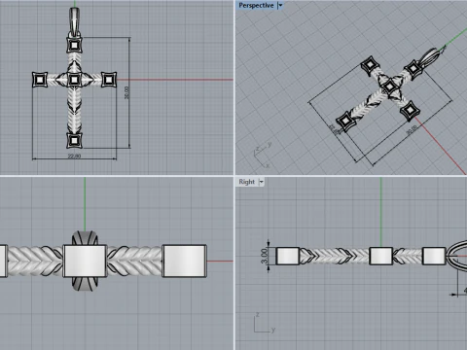
Task: Click the Perspective viewport title label
Action: [x=256, y=5]
